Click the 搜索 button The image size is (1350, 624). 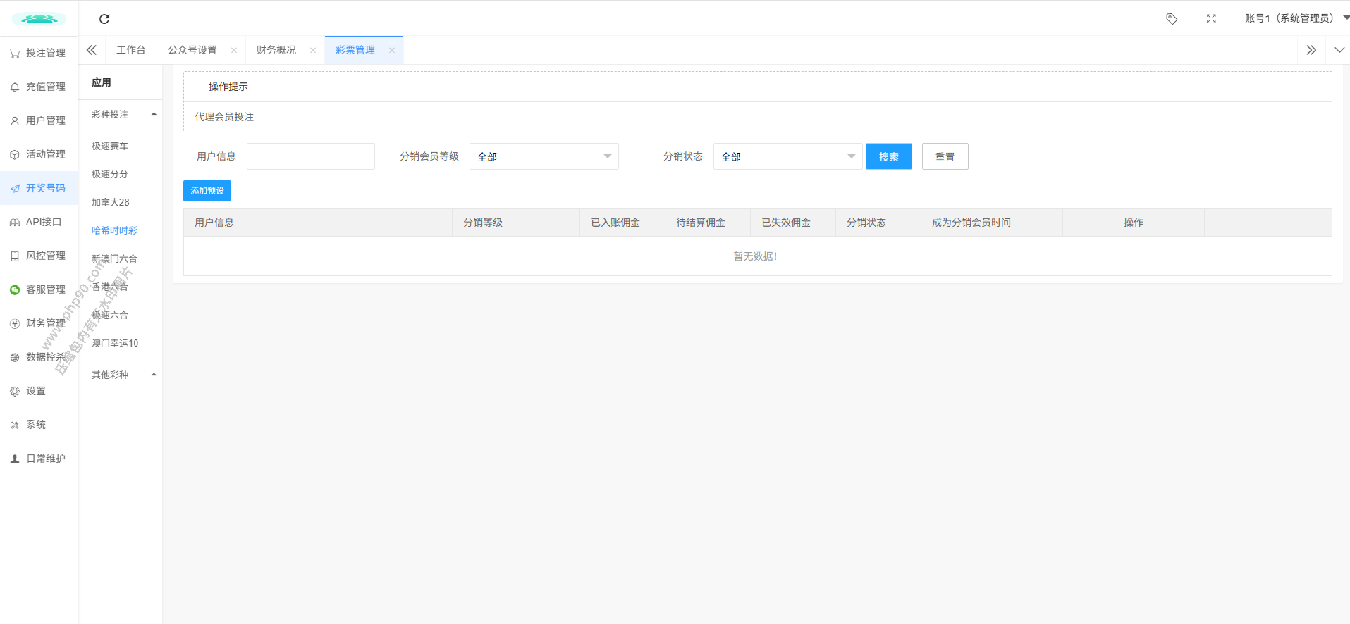click(x=888, y=156)
